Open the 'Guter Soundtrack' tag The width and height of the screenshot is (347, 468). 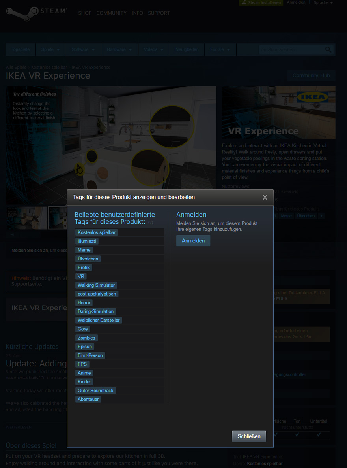tap(95, 391)
